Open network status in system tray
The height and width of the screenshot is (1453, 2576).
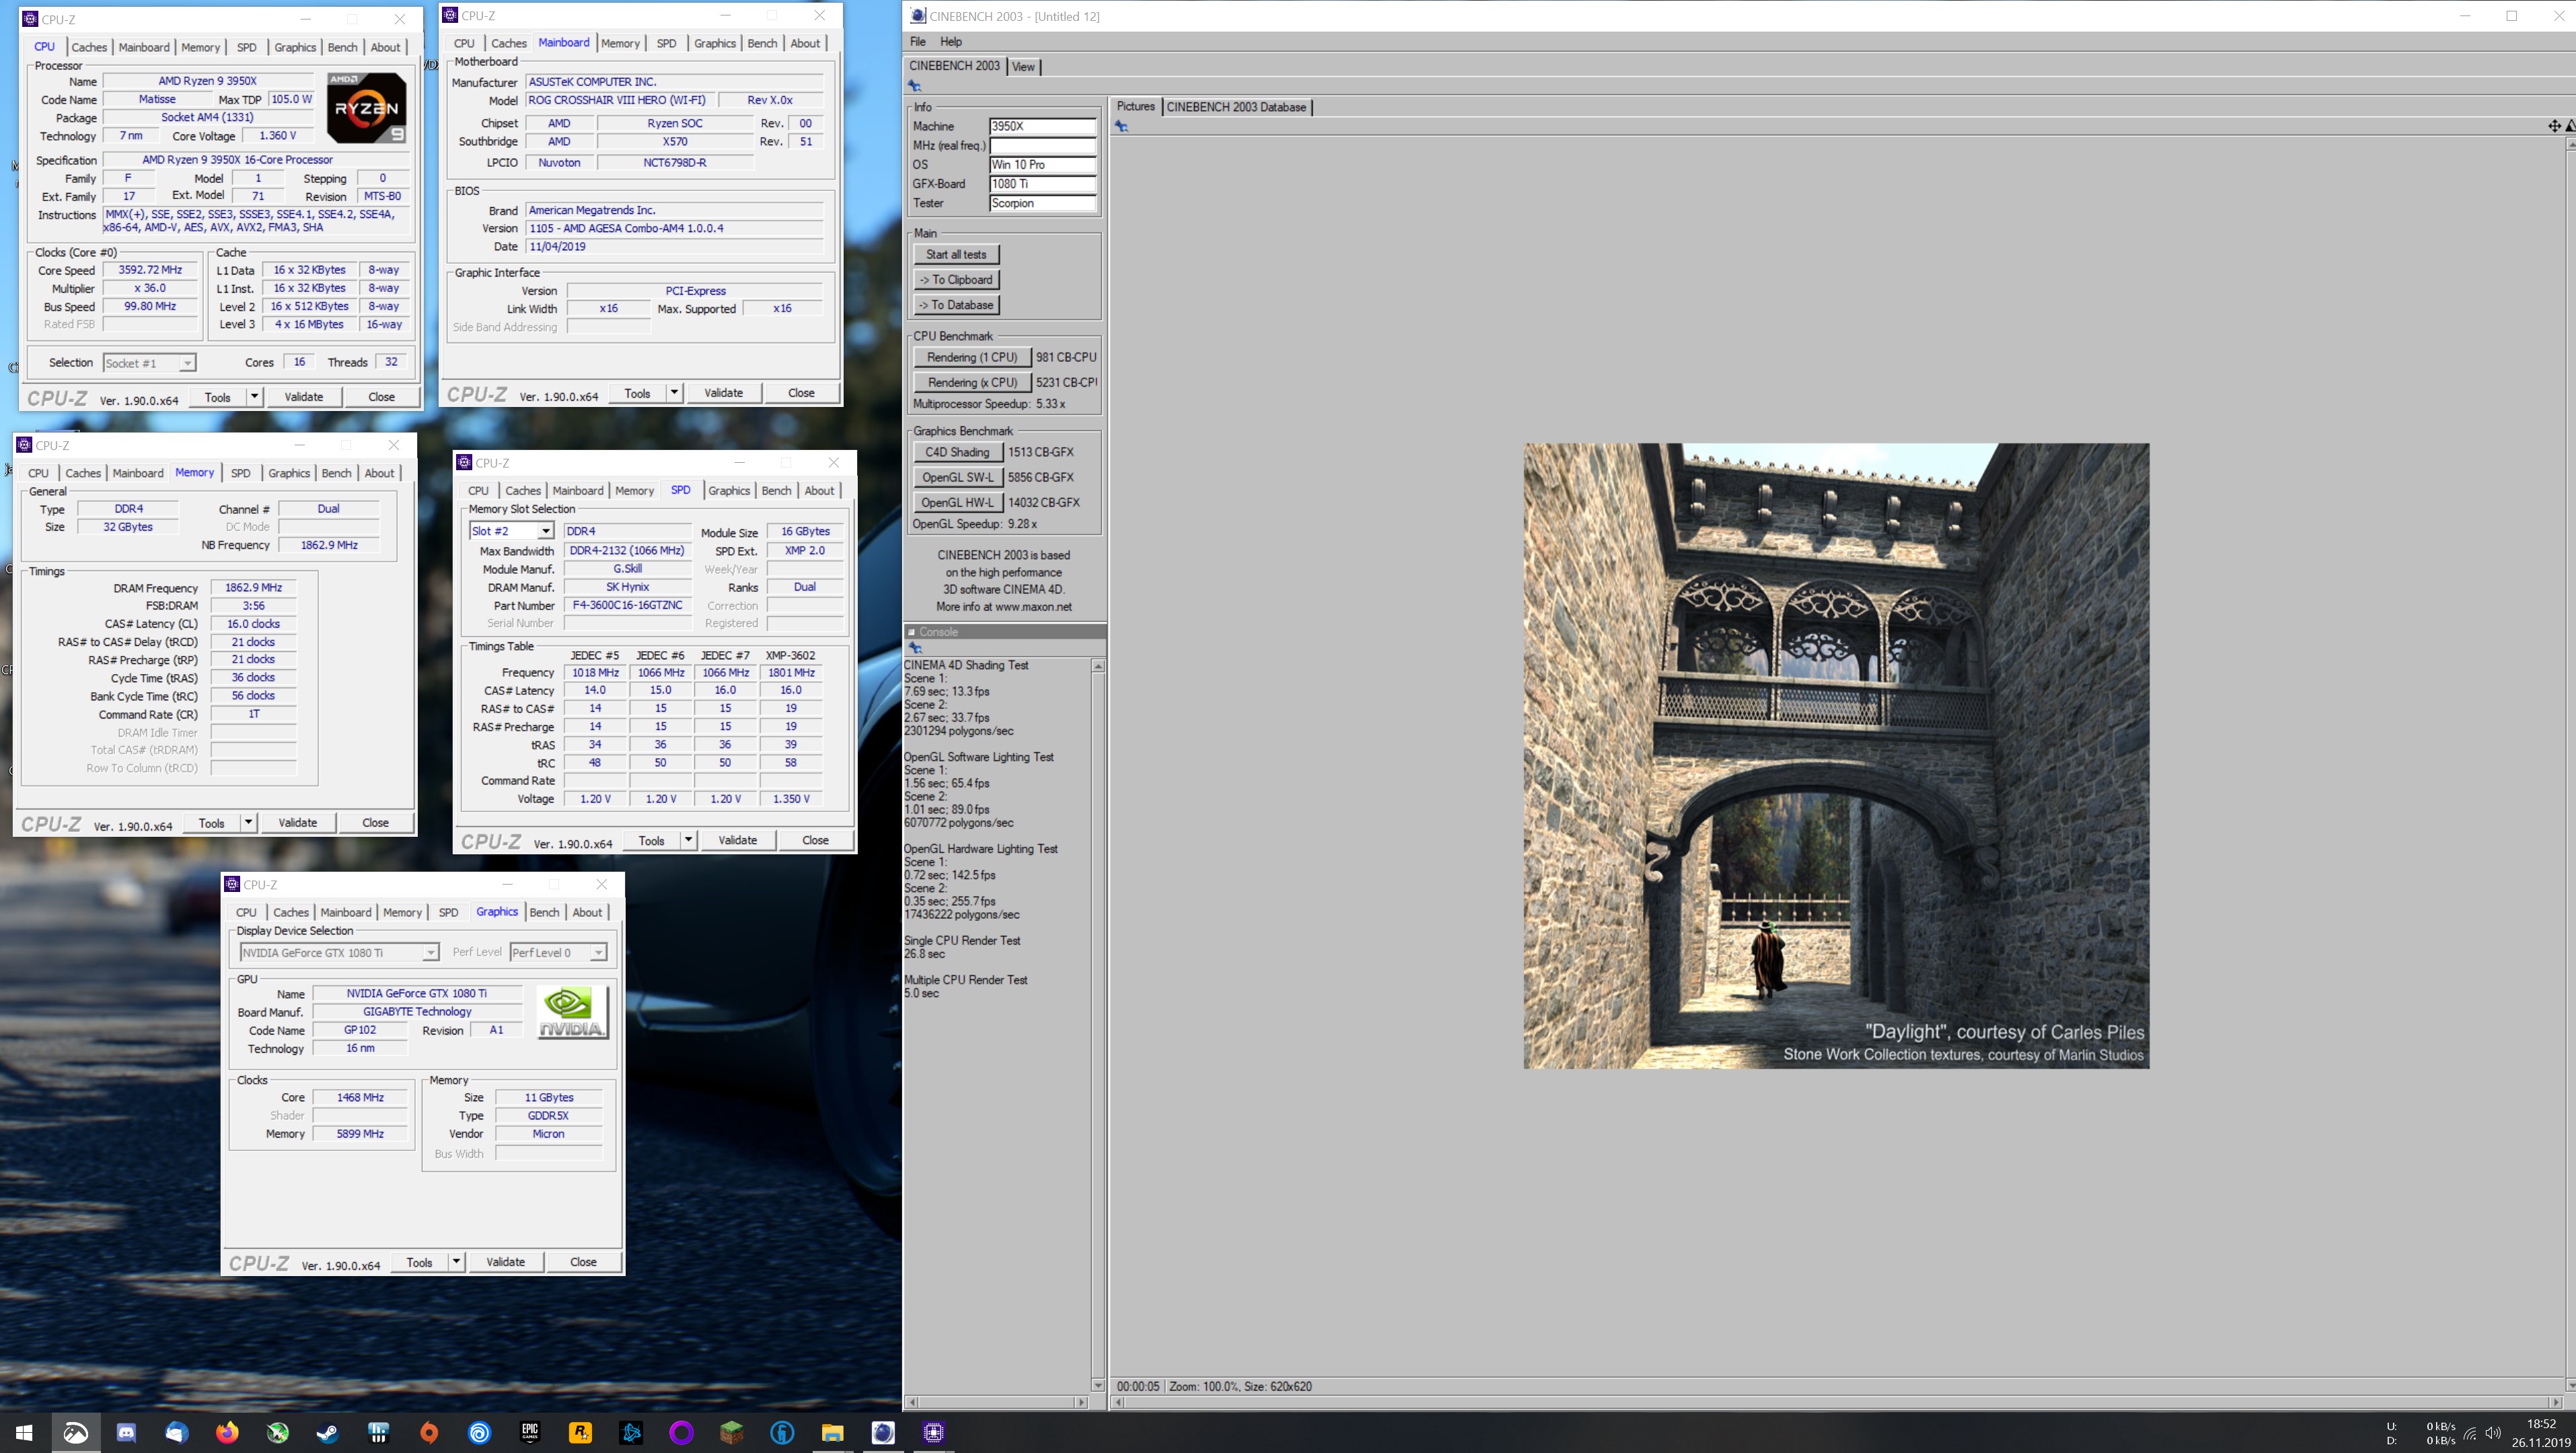click(2470, 1433)
